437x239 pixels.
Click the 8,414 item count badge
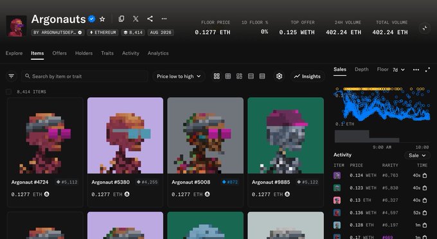[x=133, y=33]
